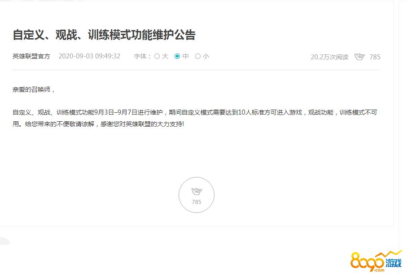Click the hand like icon in the header
The image size is (407, 274).
point(359,57)
